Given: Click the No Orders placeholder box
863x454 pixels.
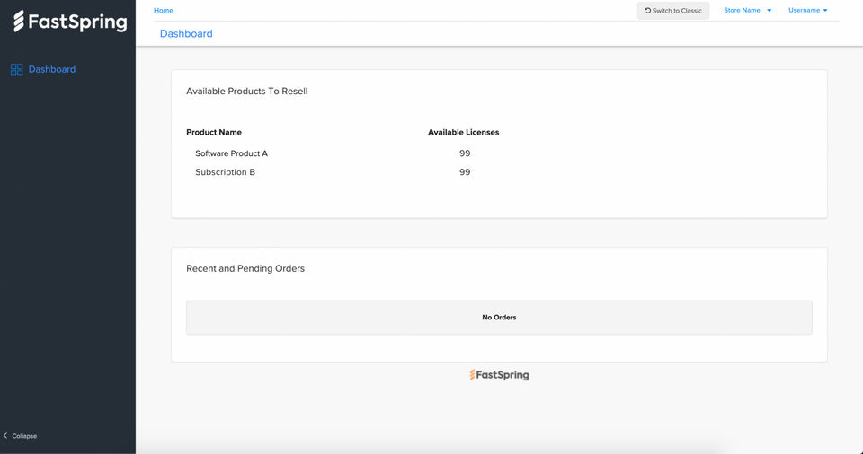Looking at the screenshot, I should [x=499, y=318].
